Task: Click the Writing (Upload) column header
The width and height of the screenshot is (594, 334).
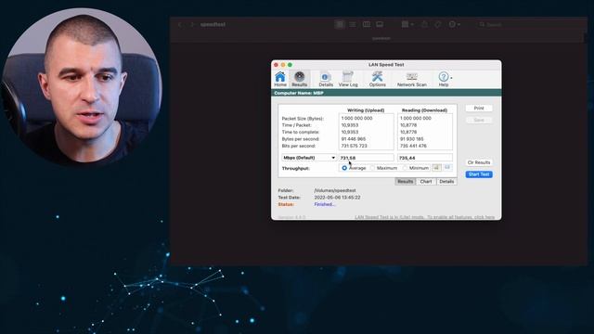Action: pos(366,110)
